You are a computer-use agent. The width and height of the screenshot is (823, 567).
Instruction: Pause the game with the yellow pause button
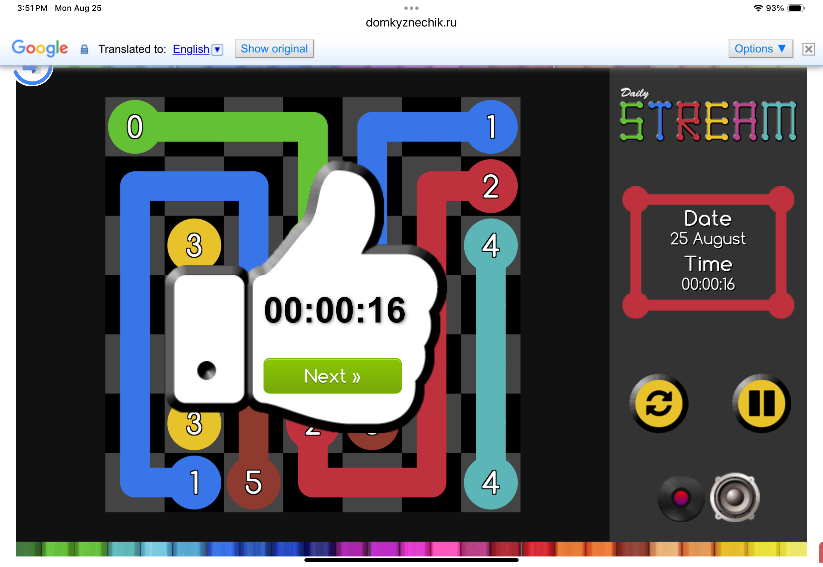point(761,403)
